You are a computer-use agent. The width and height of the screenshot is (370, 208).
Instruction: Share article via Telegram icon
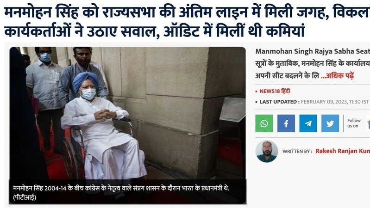click(x=308, y=123)
